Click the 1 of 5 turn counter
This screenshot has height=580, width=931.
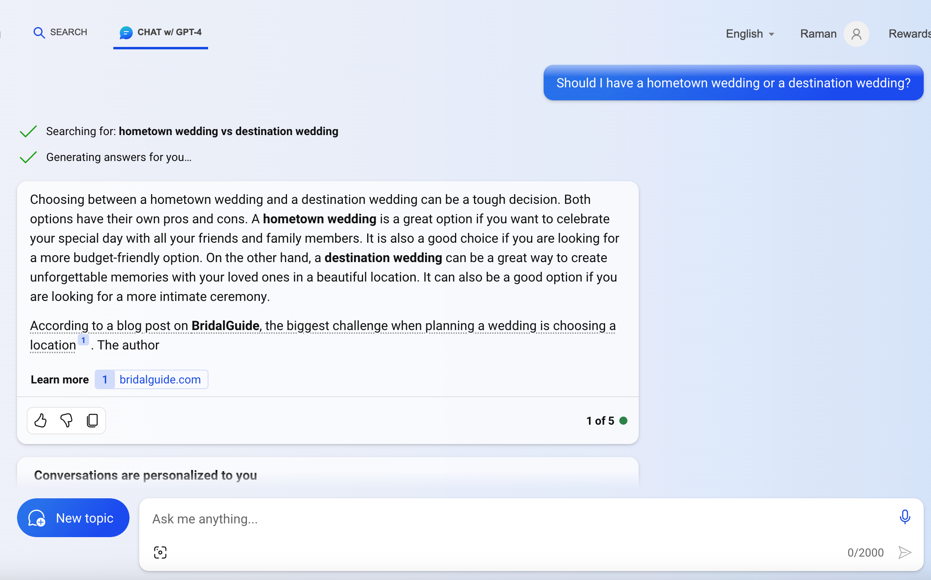click(600, 421)
